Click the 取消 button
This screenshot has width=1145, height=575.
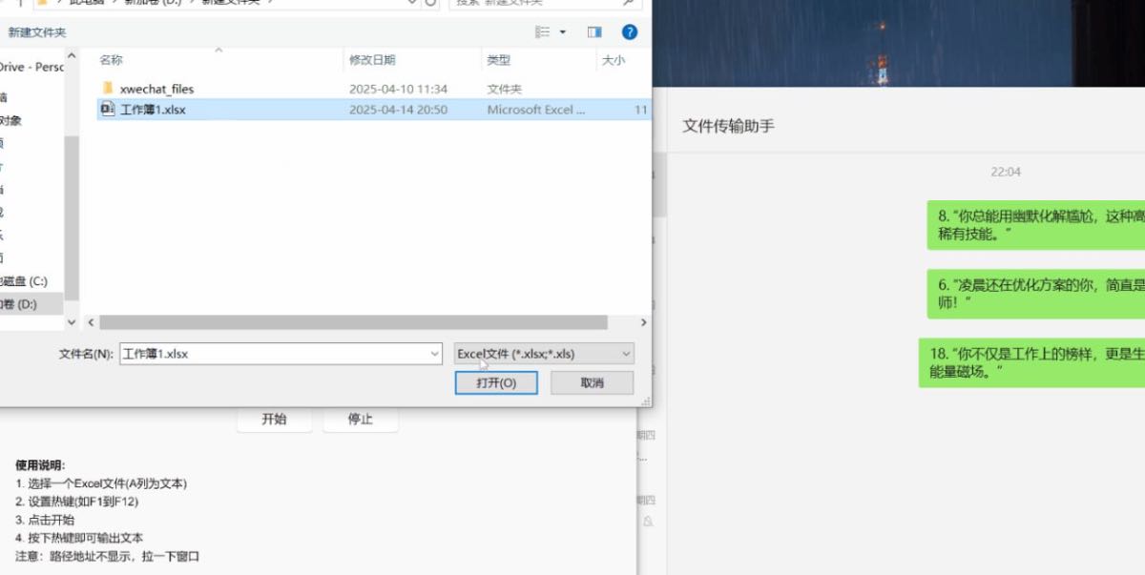[592, 382]
